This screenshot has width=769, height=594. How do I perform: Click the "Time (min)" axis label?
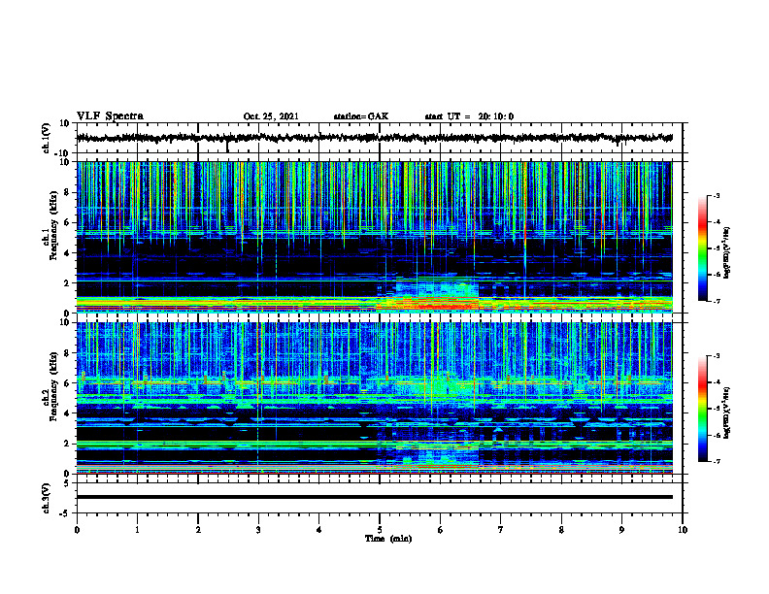pos(388,539)
